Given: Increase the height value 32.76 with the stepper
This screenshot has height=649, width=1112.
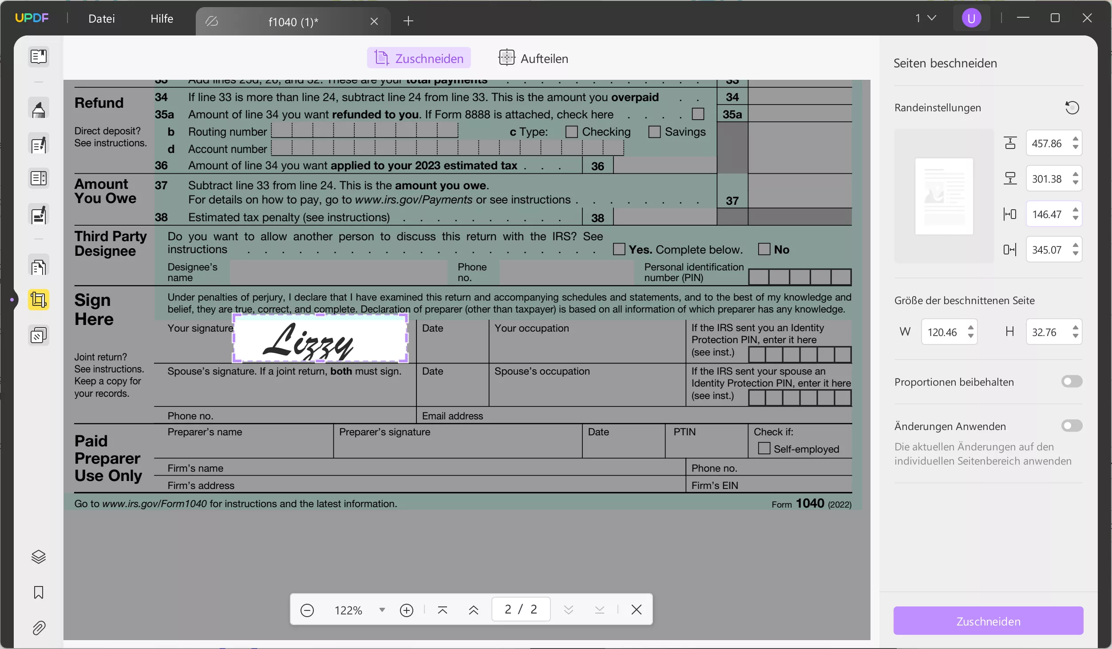Looking at the screenshot, I should point(1076,328).
